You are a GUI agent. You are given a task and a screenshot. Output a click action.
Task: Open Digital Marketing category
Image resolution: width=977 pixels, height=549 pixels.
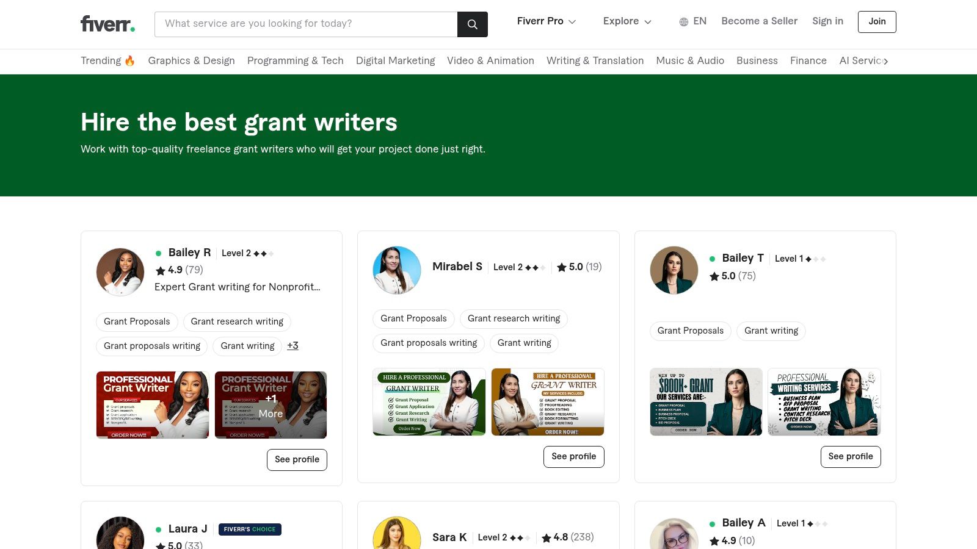pyautogui.click(x=395, y=60)
